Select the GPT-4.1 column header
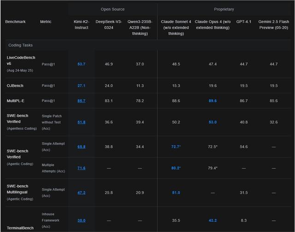The image size is (295, 232). (x=244, y=22)
